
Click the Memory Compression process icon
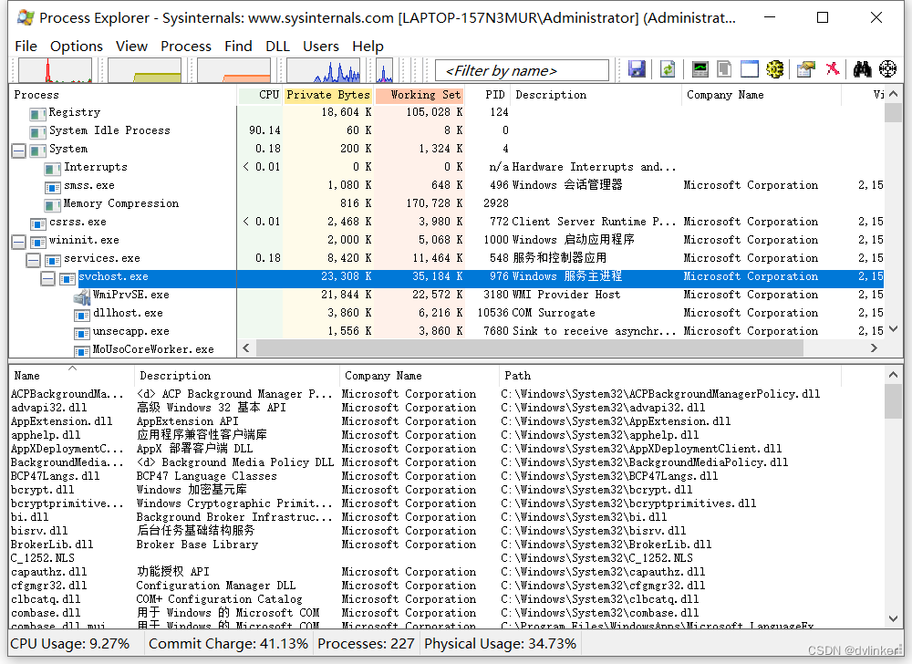pyautogui.click(x=52, y=204)
